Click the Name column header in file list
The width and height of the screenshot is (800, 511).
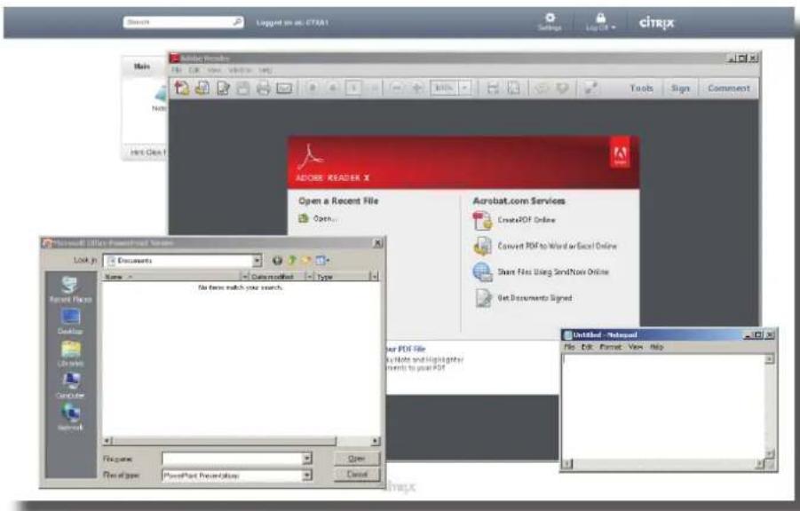[x=171, y=277]
